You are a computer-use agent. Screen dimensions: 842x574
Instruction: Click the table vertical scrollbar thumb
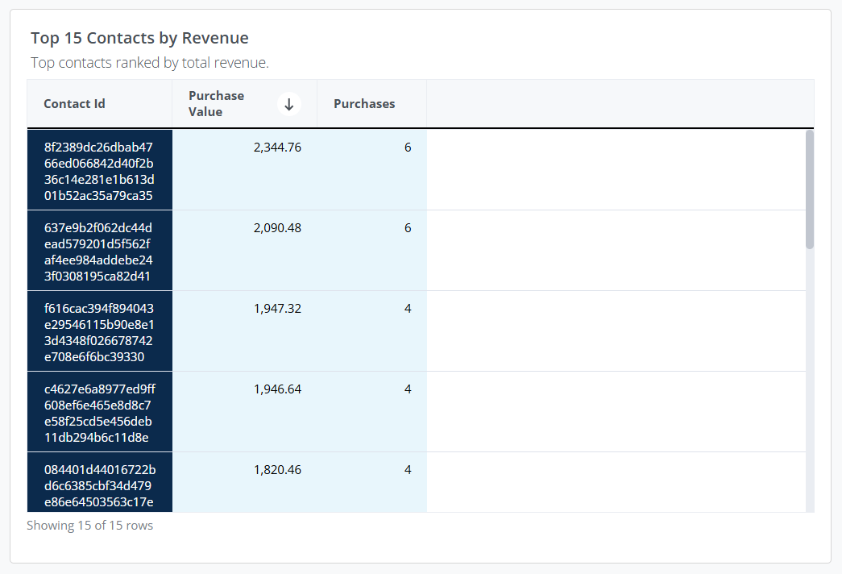810,189
